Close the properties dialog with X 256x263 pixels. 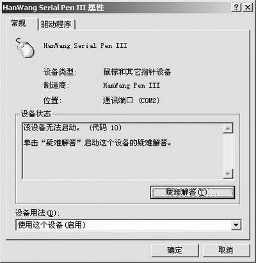point(248,8)
